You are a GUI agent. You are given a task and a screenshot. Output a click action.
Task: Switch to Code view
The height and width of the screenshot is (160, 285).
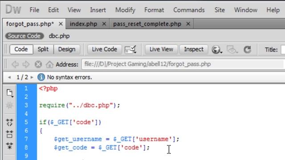point(21,49)
